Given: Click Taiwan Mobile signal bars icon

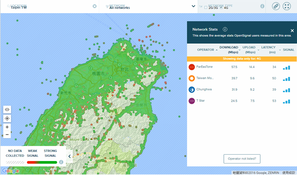Looking at the screenshot, I should pyautogui.click(x=286, y=79).
